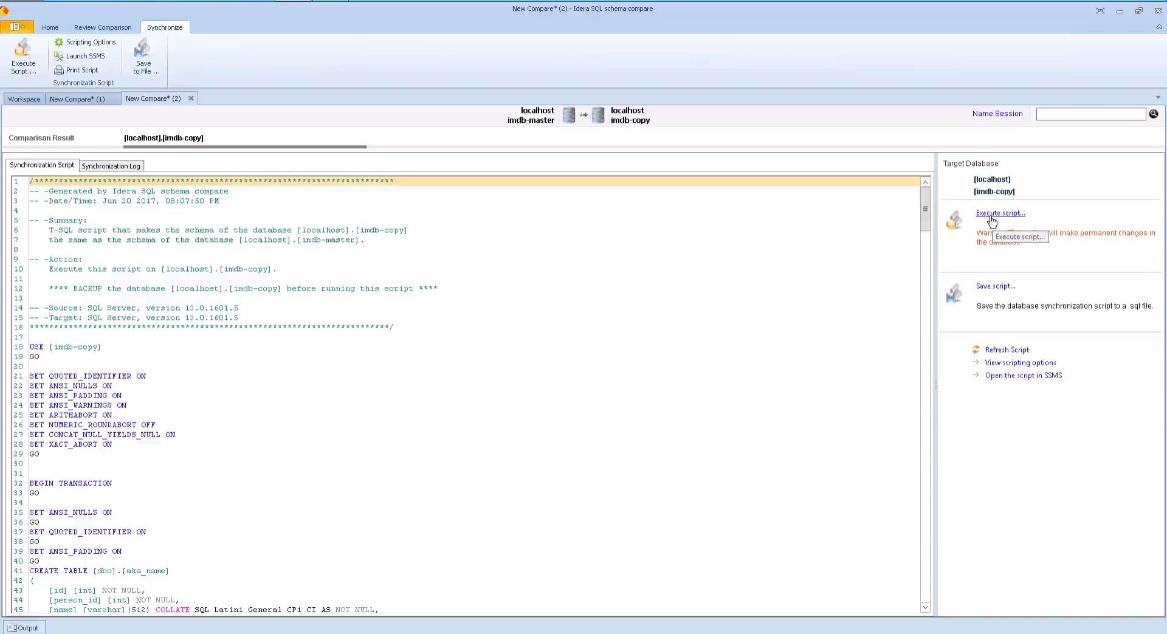Switch to the New Compare* (1) tab
The width and height of the screenshot is (1167, 634).
[77, 99]
